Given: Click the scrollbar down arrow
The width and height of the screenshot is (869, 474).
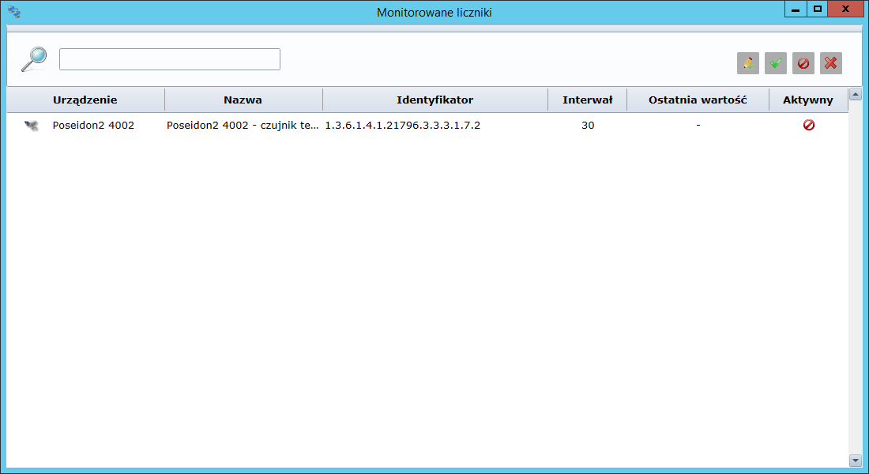Looking at the screenshot, I should [x=855, y=460].
